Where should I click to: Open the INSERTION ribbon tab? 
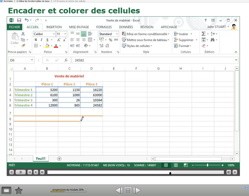[x=54, y=27]
